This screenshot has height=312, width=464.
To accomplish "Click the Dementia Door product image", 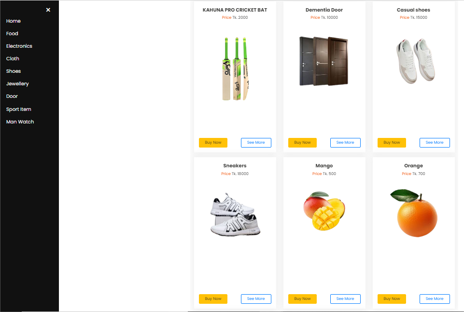I will [x=324, y=61].
